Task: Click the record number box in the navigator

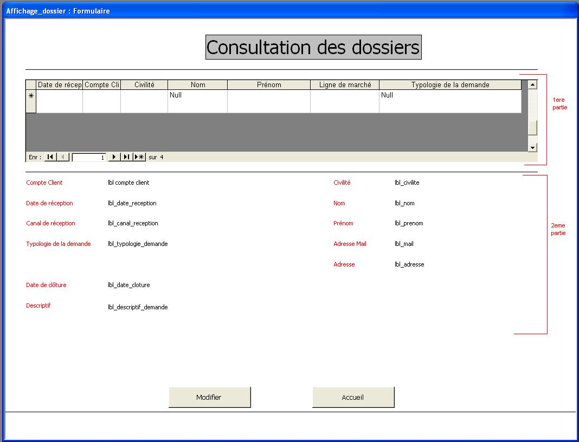Action: (89, 157)
